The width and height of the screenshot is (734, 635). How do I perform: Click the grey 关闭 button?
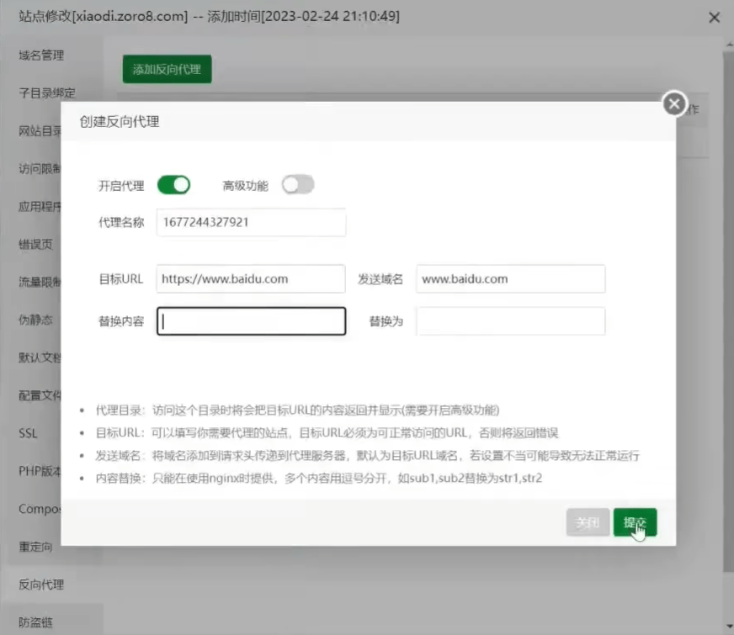point(588,522)
